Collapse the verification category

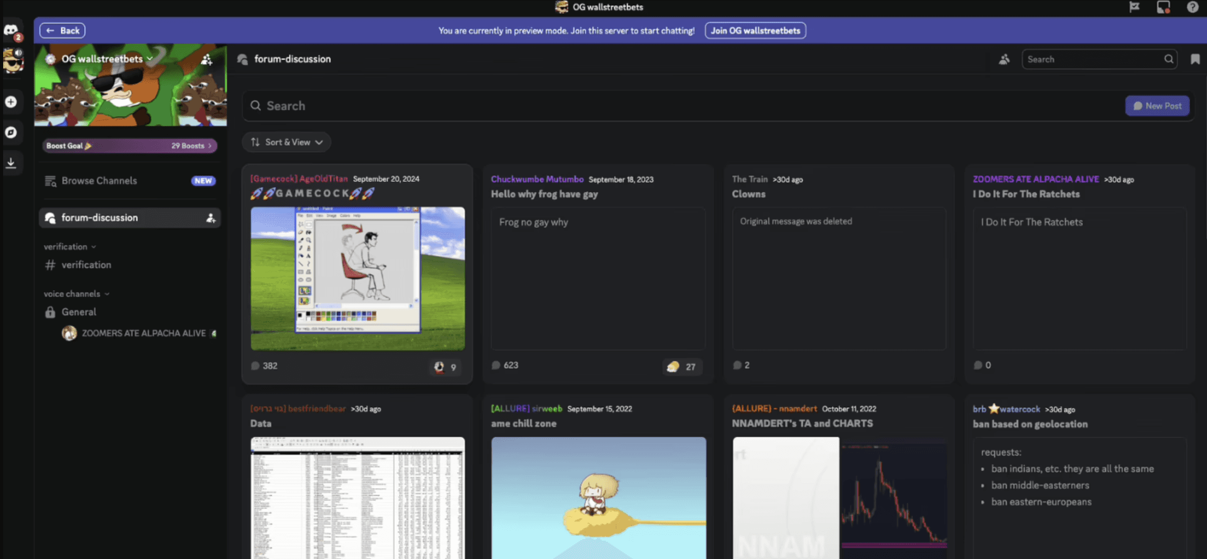(x=70, y=246)
